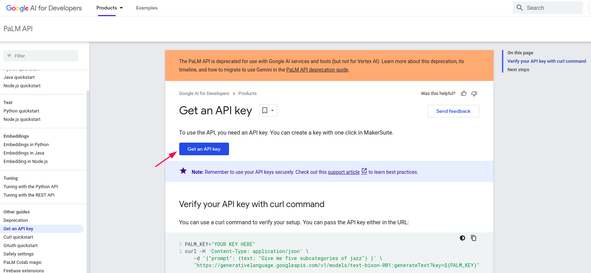This screenshot has width=591, height=273.
Task: Click the Other guides section heading
Action: coord(16,212)
